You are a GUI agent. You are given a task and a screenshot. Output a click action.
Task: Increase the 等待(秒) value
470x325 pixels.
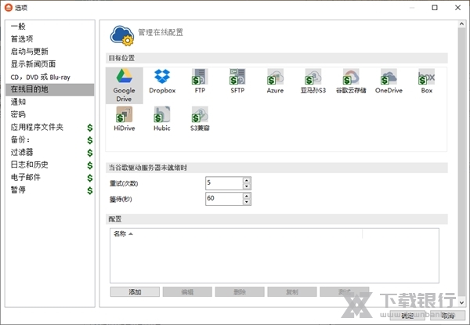coord(247,196)
